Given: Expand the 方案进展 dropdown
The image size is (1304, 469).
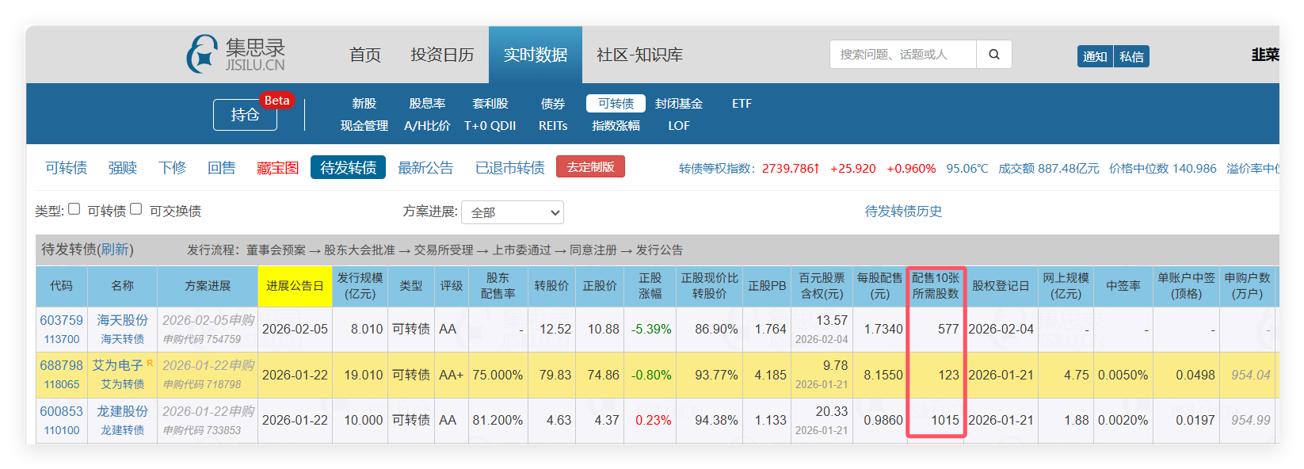Looking at the screenshot, I should pyautogui.click(x=513, y=212).
